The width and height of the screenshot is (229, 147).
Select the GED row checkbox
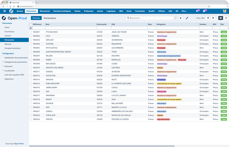pyautogui.click(x=31, y=107)
